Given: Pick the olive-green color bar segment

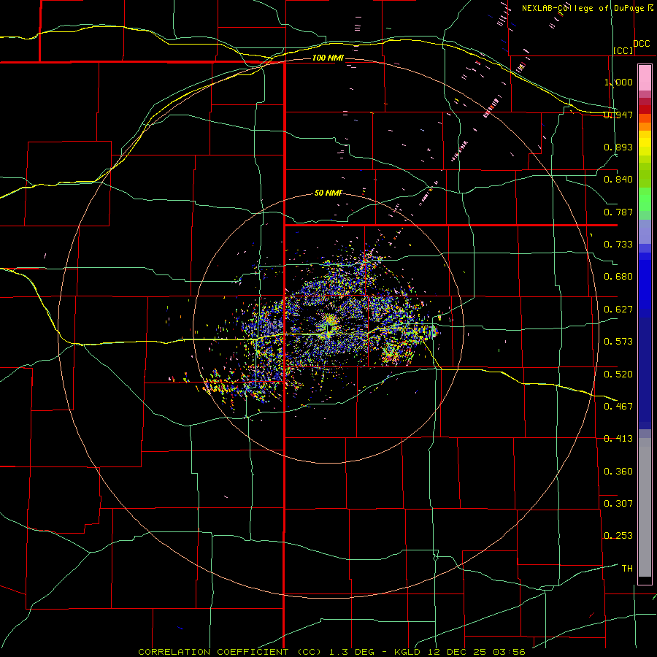Looking at the screenshot, I should point(645,175).
